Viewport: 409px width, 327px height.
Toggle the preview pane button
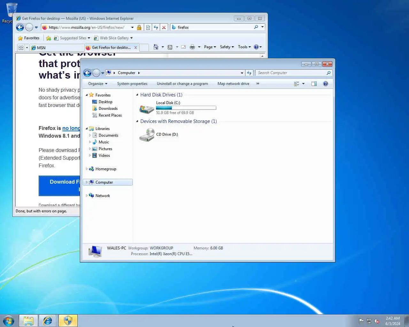point(314,84)
